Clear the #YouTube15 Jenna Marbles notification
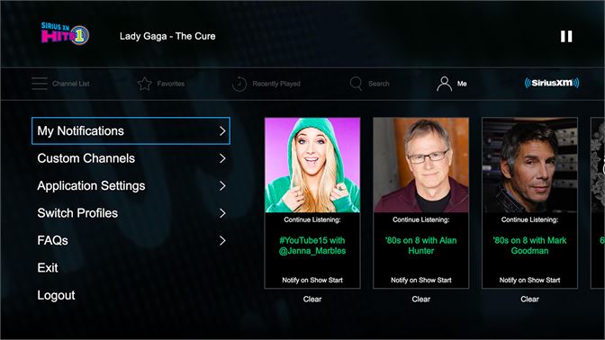Image resolution: width=605 pixels, height=340 pixels. [x=312, y=300]
